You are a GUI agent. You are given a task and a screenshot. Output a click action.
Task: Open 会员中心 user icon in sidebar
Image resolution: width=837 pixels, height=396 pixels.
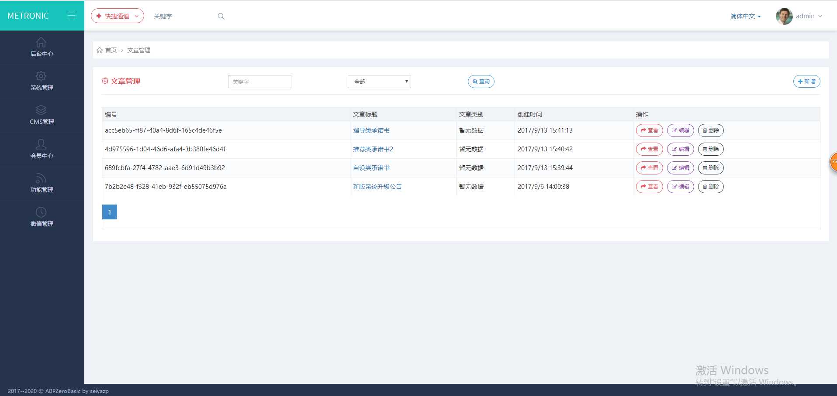[x=41, y=144]
